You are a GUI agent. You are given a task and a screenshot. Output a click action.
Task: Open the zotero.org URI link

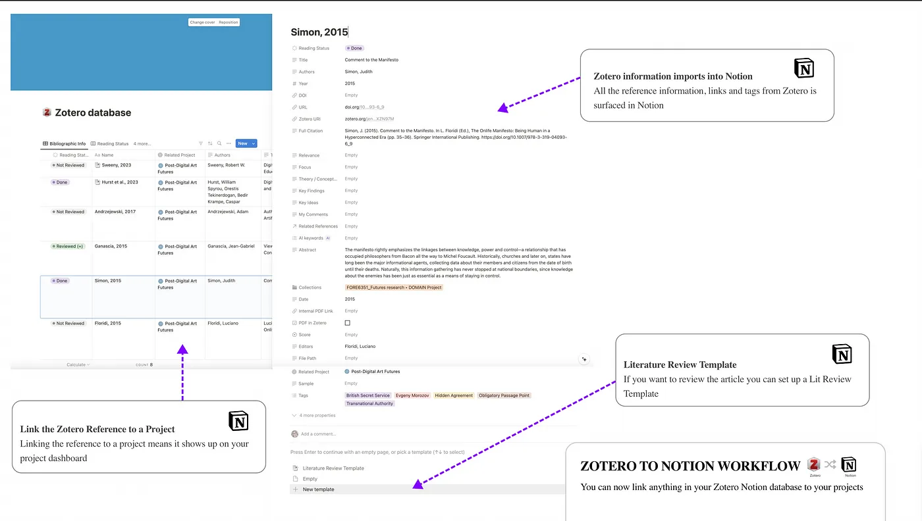pyautogui.click(x=369, y=119)
